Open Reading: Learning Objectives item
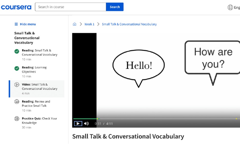The width and height of the screenshot is (240, 144). pos(34,69)
